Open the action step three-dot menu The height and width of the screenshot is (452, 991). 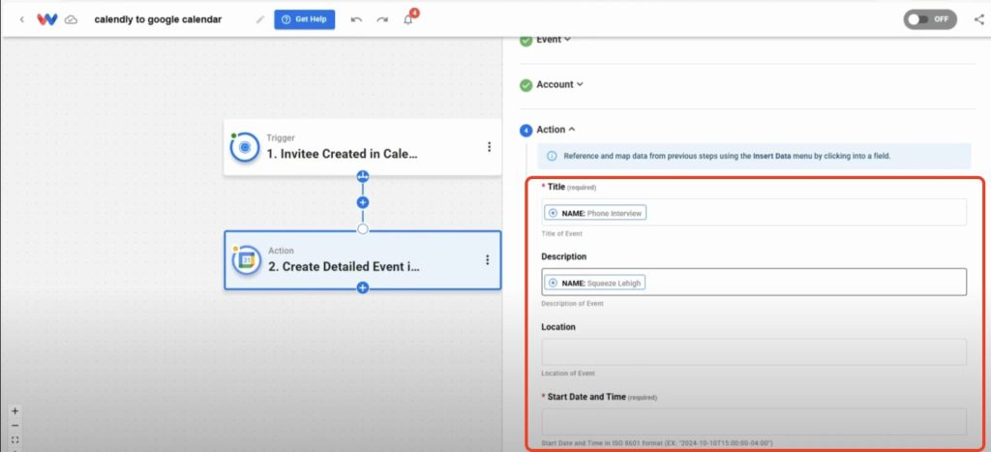(488, 259)
